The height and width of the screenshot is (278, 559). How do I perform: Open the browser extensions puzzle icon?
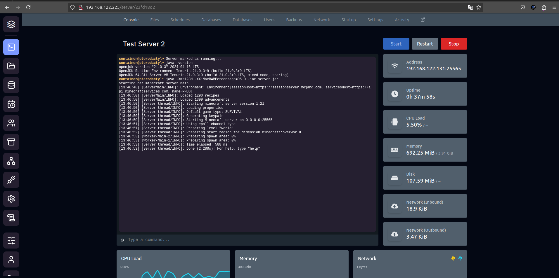point(544,7)
